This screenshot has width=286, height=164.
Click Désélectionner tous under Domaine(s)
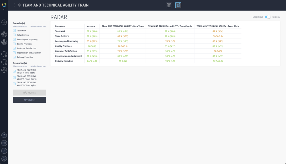click(38, 27)
